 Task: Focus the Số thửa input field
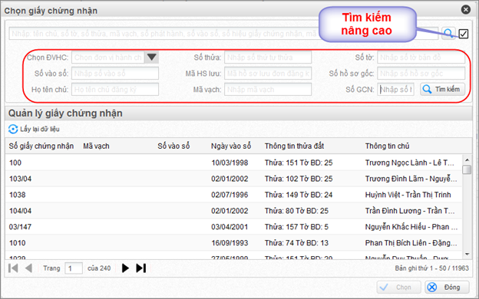tap(268, 57)
